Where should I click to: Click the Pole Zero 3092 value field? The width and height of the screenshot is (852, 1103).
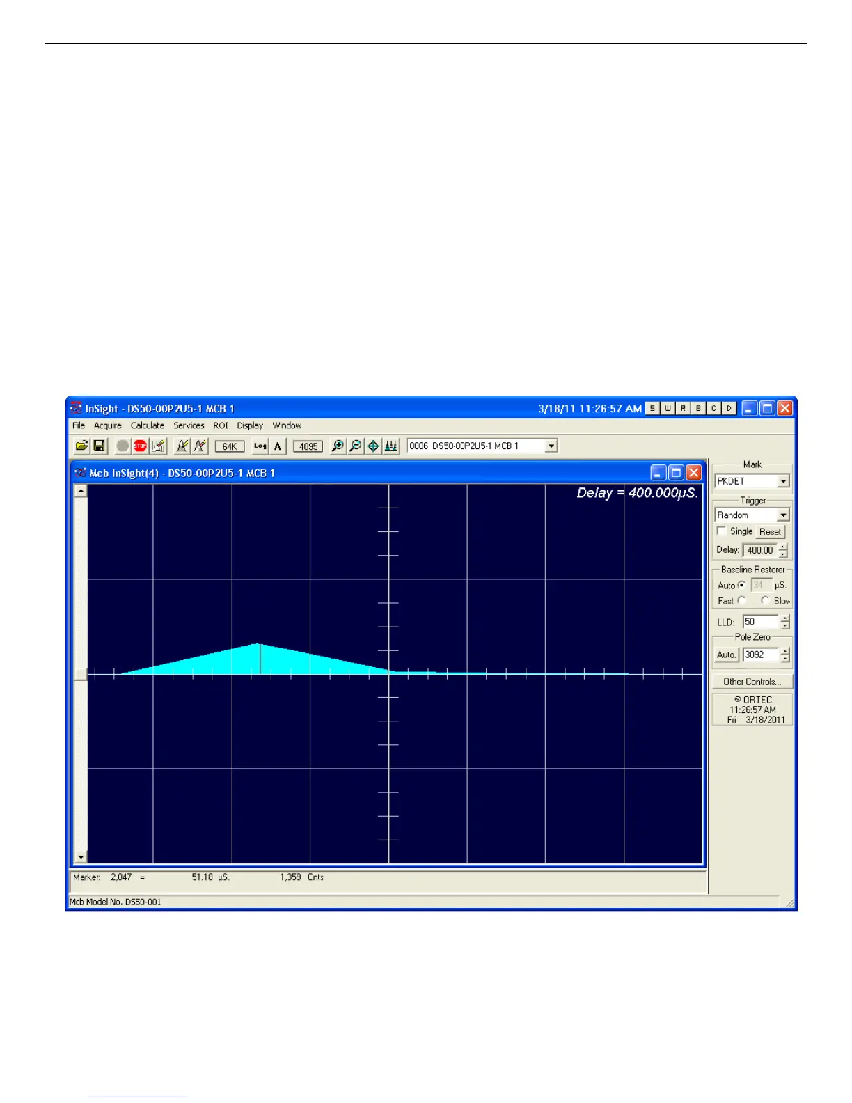point(761,655)
